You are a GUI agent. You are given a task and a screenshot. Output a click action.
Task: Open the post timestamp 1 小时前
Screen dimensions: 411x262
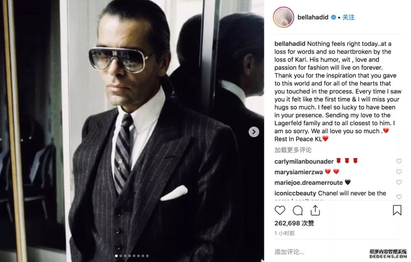pos(285,233)
